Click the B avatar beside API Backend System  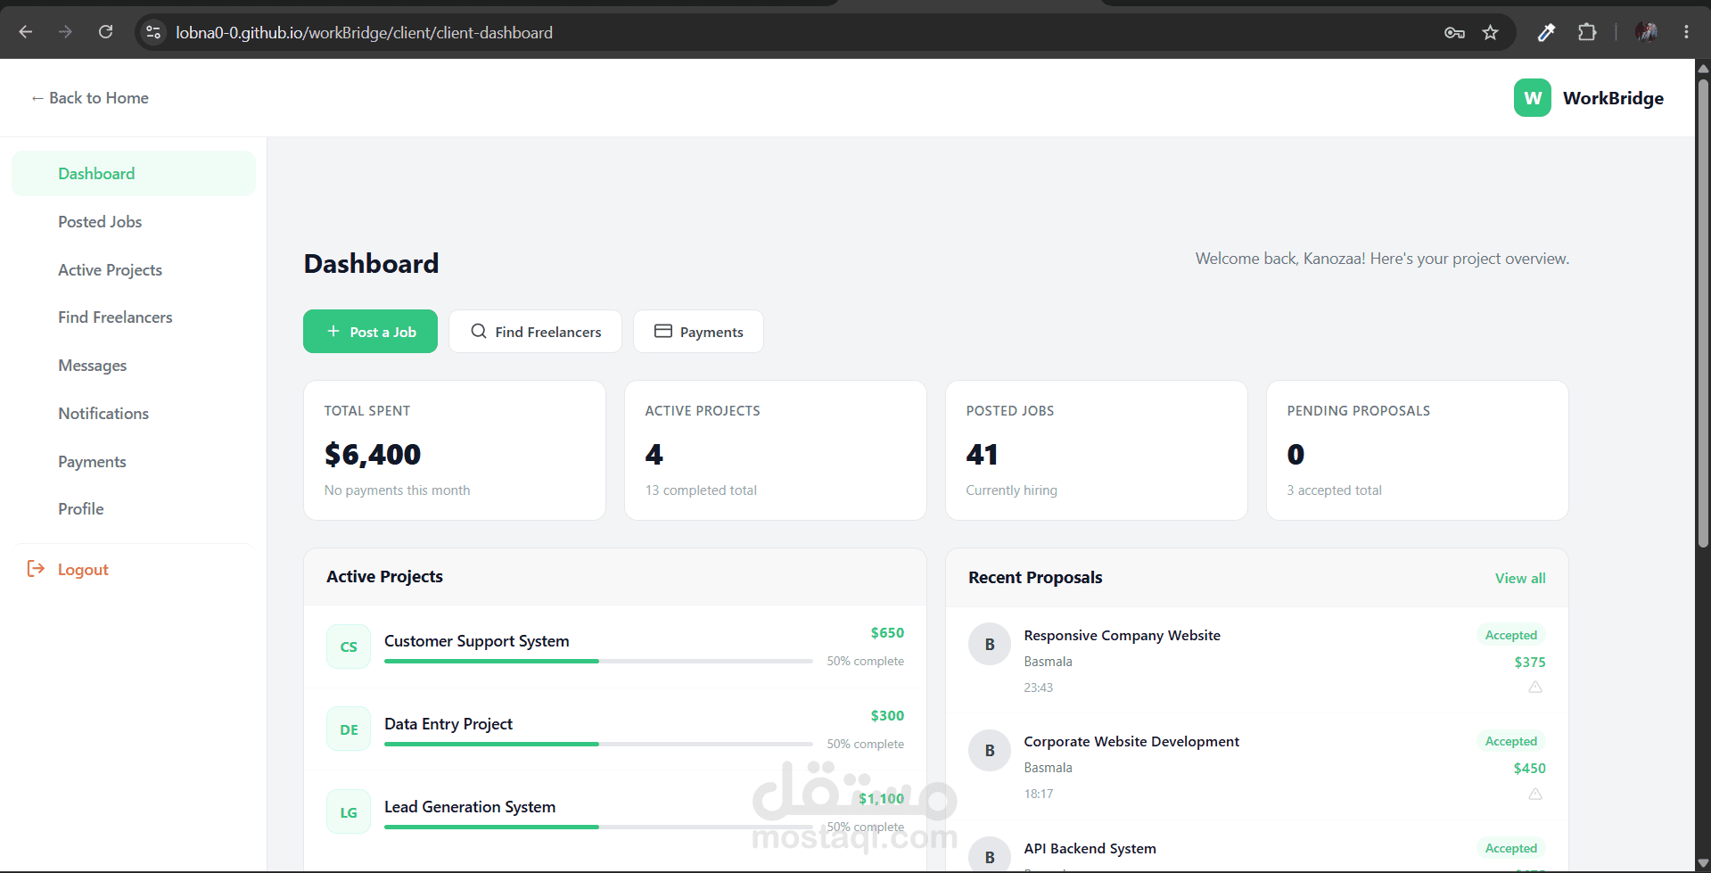[x=990, y=856]
